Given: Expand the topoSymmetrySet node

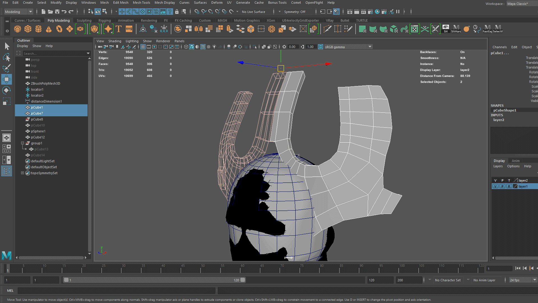Looking at the screenshot, I should pyautogui.click(x=22, y=173).
